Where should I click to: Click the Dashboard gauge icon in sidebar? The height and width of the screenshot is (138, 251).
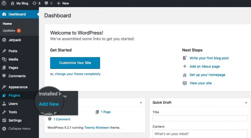4,14
